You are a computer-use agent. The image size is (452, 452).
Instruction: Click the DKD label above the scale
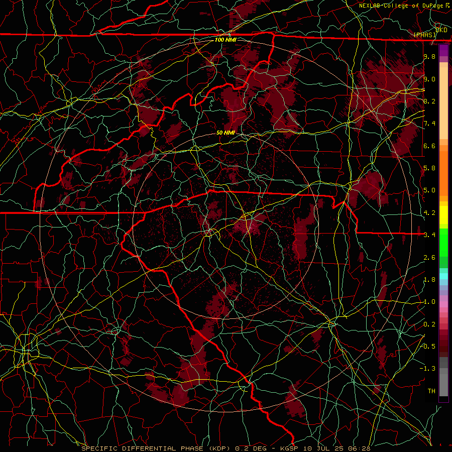coord(441,30)
